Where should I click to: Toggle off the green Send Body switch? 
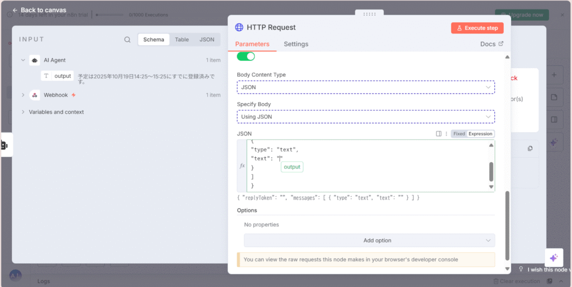[246, 56]
